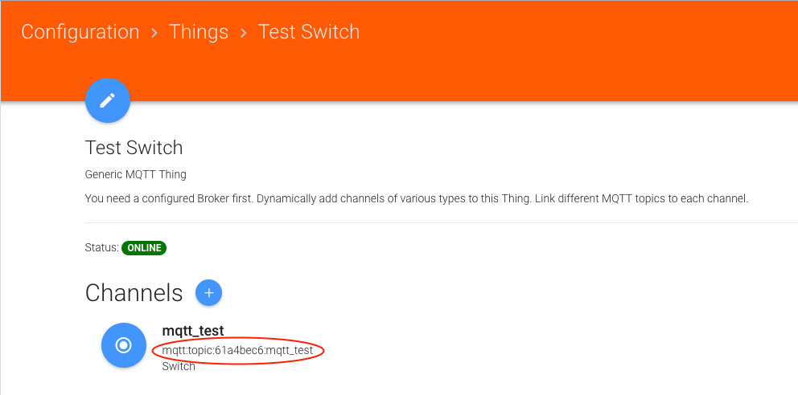
Task: Click channel UID mqtt:topic:61a4bec6:mqtt_test
Action: point(237,351)
